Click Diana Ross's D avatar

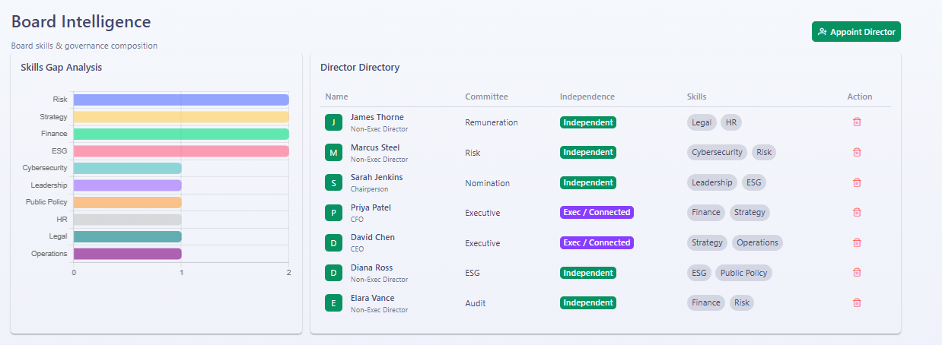tap(333, 273)
